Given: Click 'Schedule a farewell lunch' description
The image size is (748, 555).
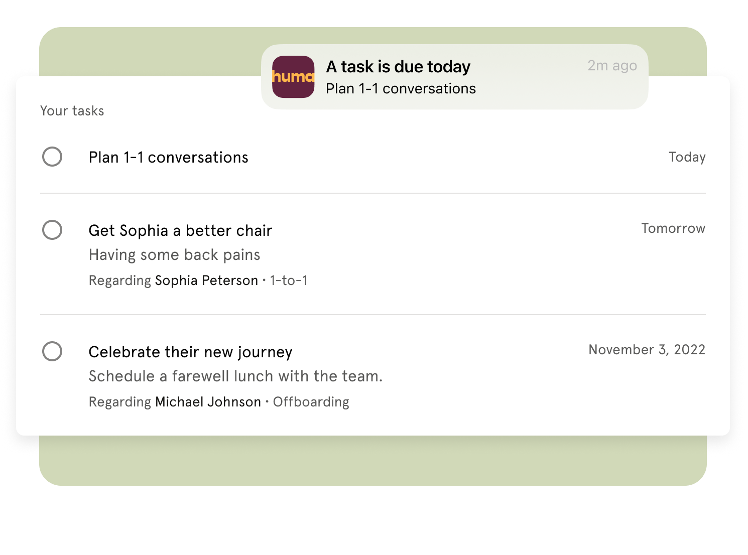Looking at the screenshot, I should point(235,376).
